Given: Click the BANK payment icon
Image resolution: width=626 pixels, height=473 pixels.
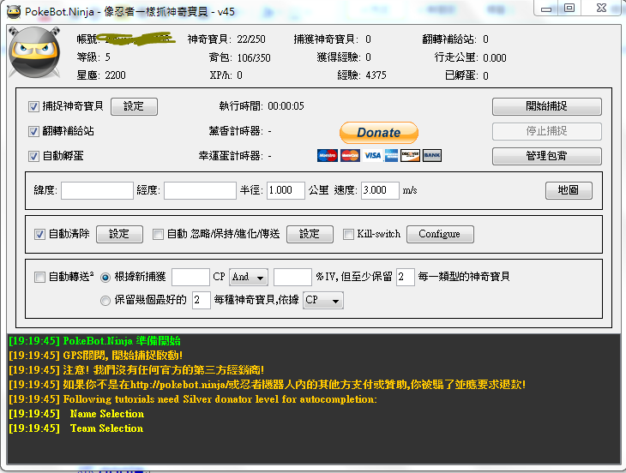Looking at the screenshot, I should point(432,156).
